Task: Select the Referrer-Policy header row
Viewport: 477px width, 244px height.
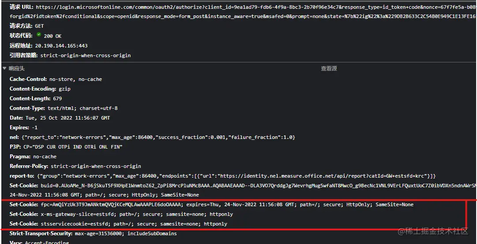Action: [75, 167]
